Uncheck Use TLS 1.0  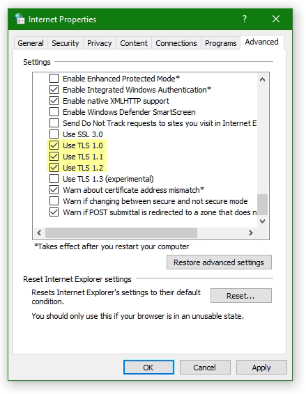pos(54,145)
